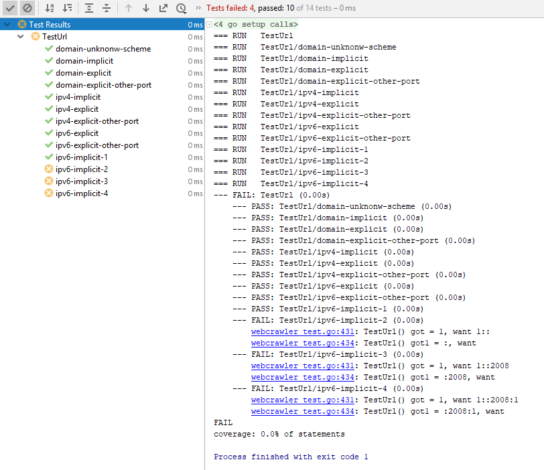
Task: Open the test history clock icon
Action: pos(181,8)
